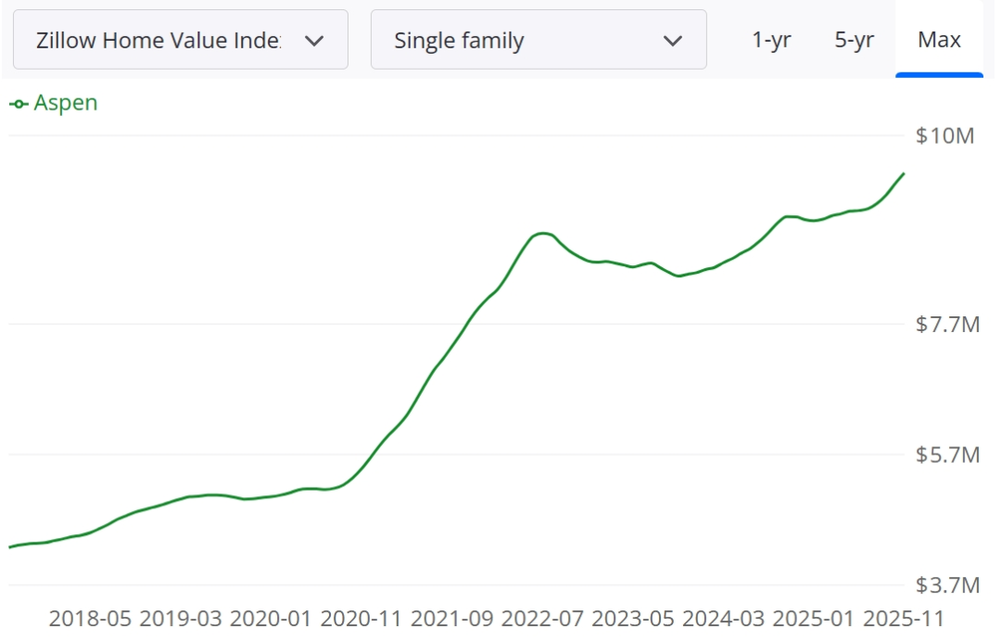Click the chevron arrow beside Single family
This screenshot has height=641, width=1001.
click(x=673, y=41)
